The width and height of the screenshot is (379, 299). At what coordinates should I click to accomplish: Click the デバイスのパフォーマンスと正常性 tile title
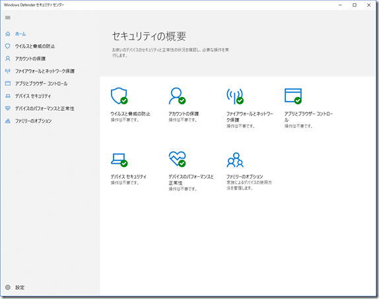(x=191, y=180)
